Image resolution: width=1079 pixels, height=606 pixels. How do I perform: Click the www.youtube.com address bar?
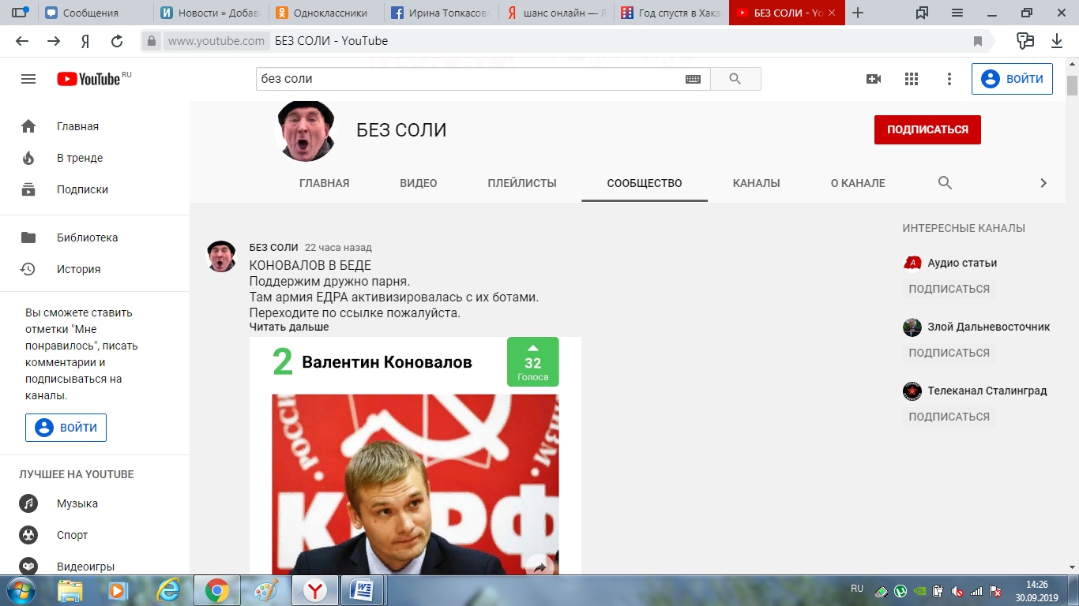coord(216,41)
